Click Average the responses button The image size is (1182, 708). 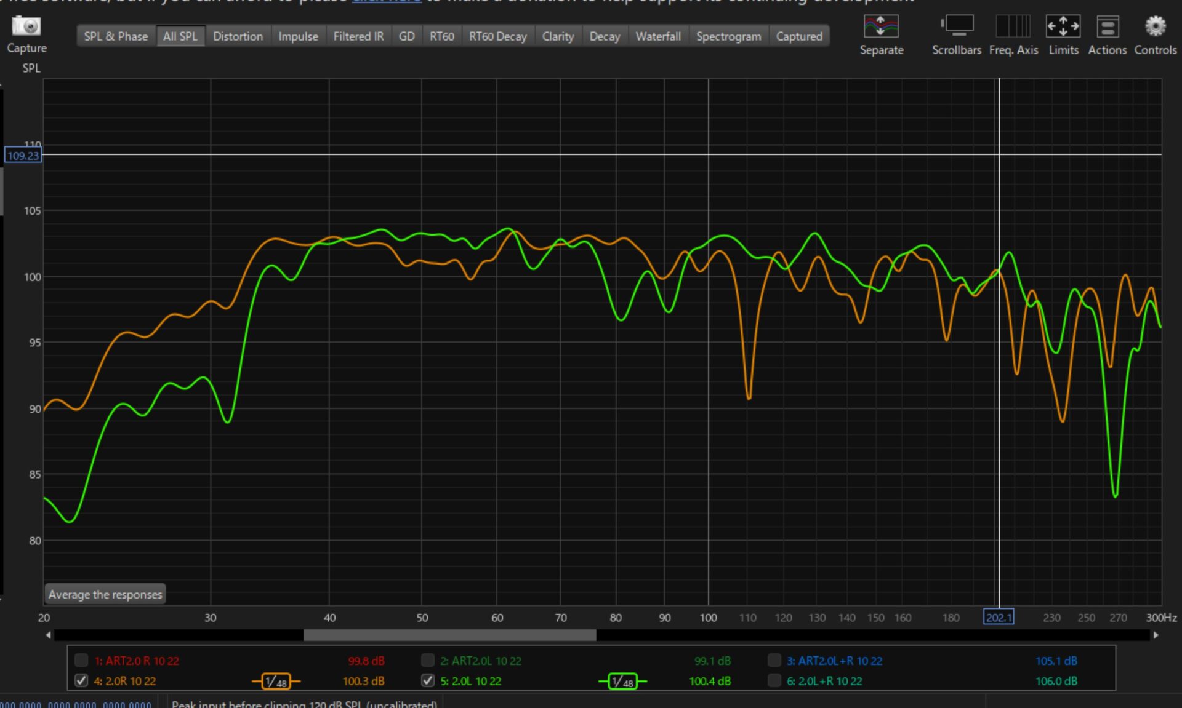pos(105,594)
